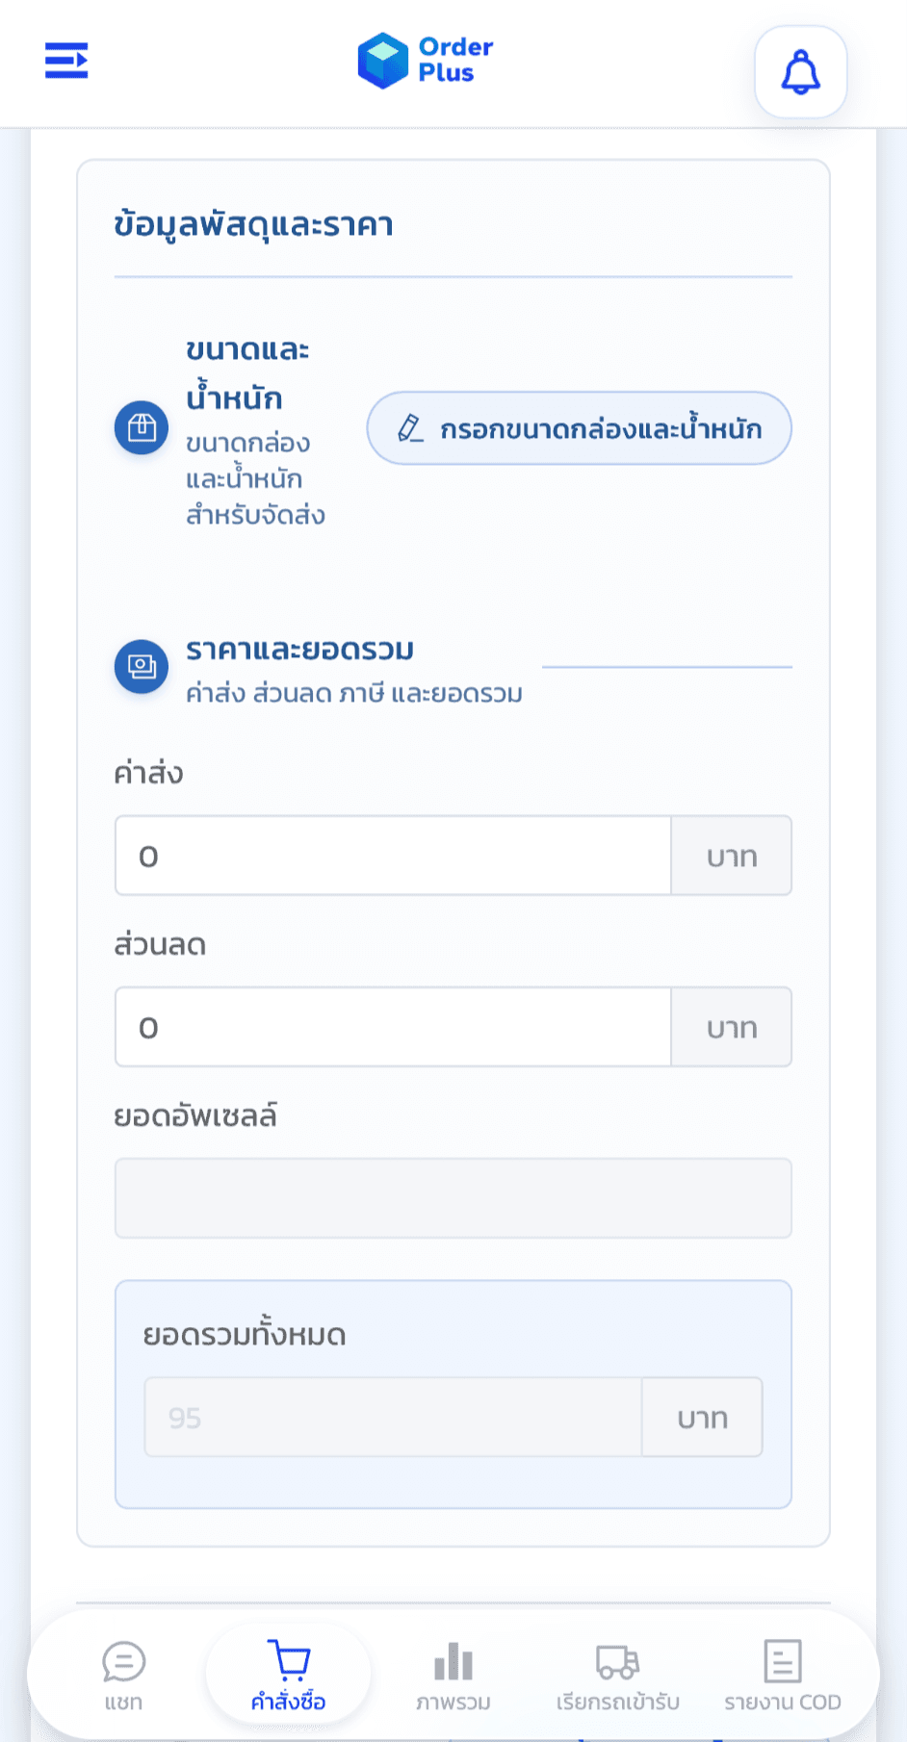Click บาท unit label next to ส่วนลด
The width and height of the screenshot is (907, 1742).
pos(732,1027)
